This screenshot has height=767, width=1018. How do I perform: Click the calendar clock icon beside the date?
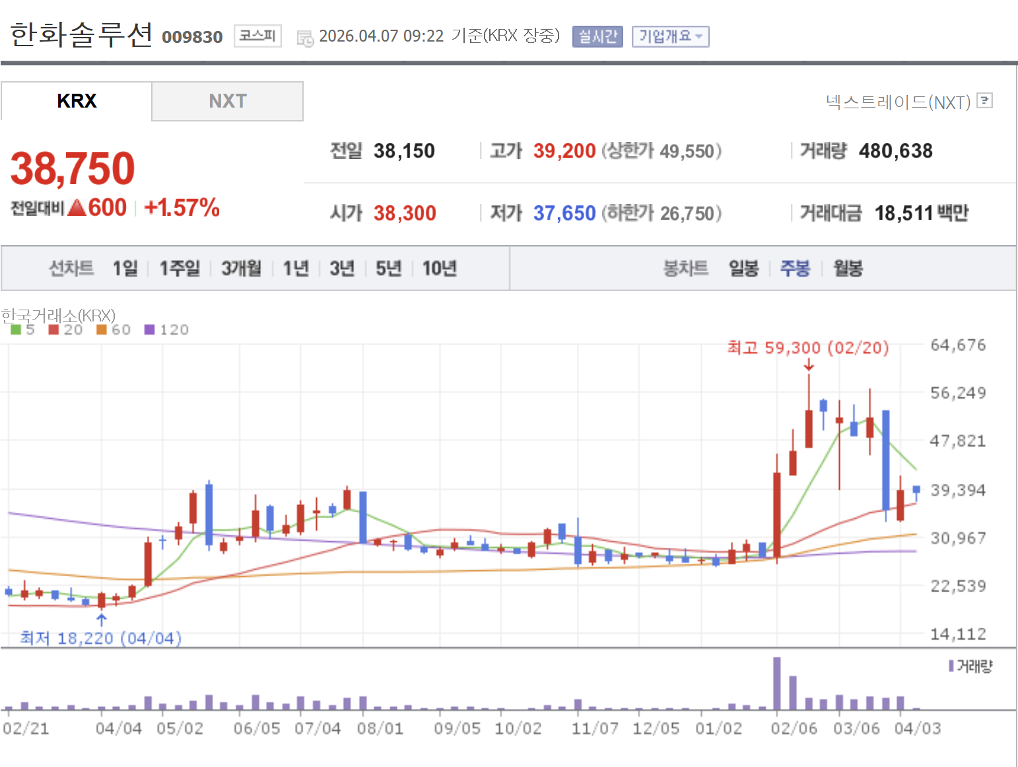tap(305, 38)
